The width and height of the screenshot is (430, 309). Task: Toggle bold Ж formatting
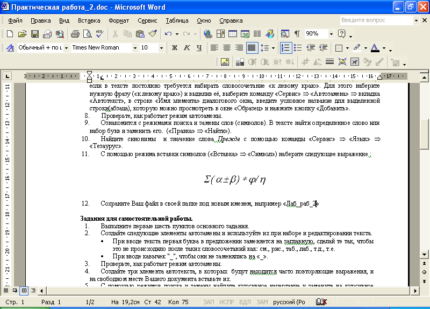pos(174,48)
